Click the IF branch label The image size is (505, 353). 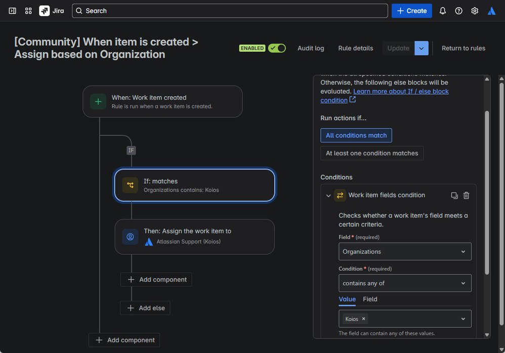click(x=131, y=150)
